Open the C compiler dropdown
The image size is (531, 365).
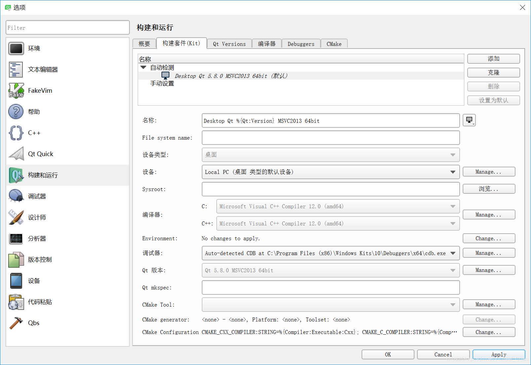(338, 206)
